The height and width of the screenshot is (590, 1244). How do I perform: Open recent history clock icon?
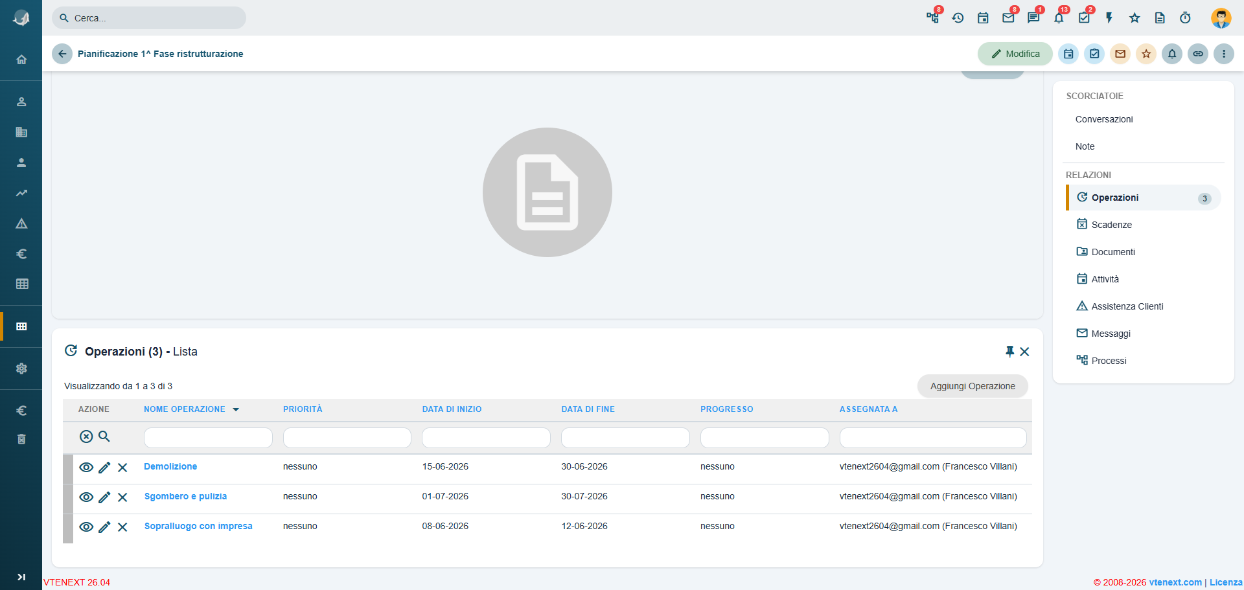958,18
